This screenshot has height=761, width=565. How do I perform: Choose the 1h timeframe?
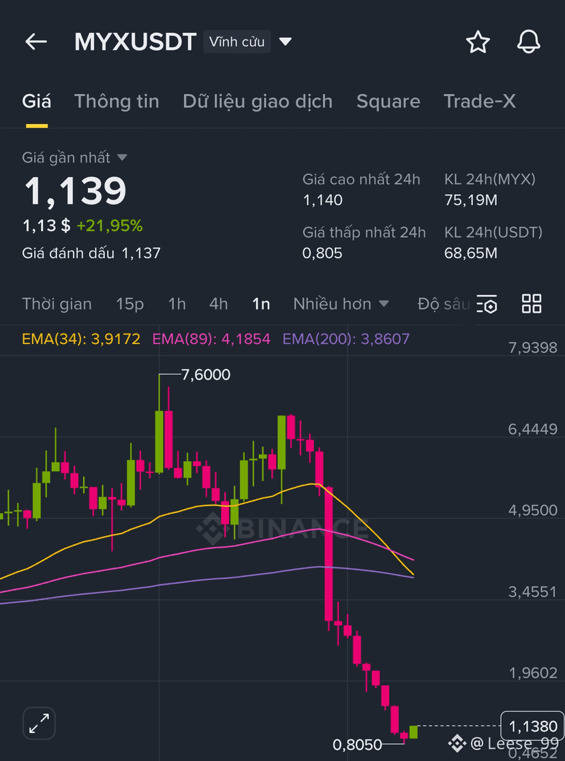pos(177,304)
